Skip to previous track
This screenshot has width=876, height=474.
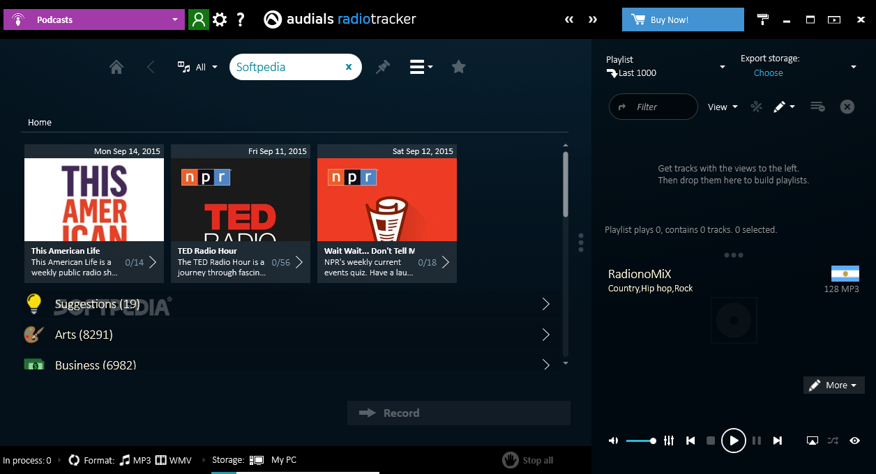coord(690,441)
